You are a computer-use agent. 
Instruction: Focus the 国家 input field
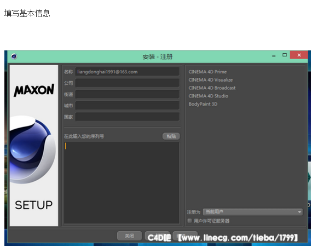coord(127,117)
